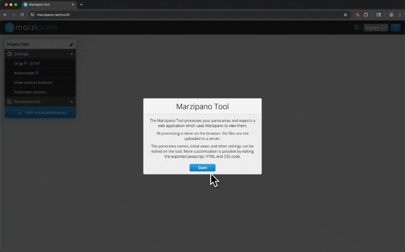Image resolution: width=405 pixels, height=252 pixels.
Task: Click the marzipano logo
Action: (31, 27)
